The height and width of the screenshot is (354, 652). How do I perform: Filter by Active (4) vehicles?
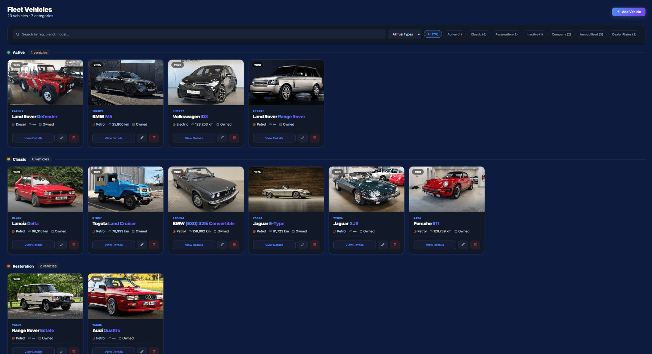coord(455,34)
